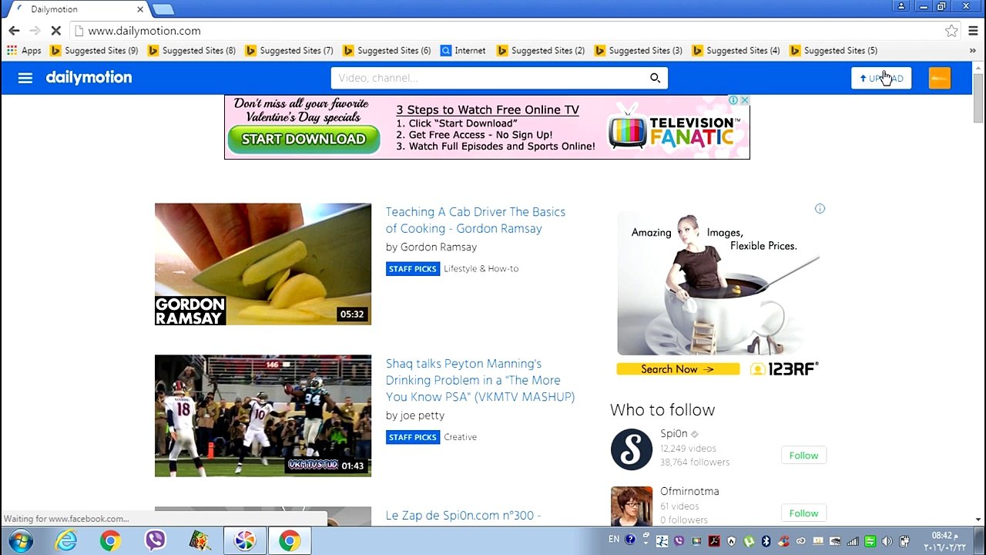
Task: Click the search magnifier icon
Action: [x=655, y=78]
